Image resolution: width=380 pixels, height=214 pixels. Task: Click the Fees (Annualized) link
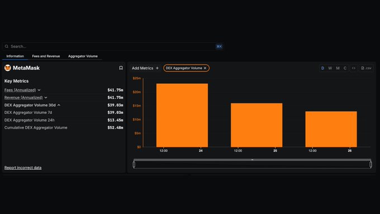pyautogui.click(x=20, y=90)
